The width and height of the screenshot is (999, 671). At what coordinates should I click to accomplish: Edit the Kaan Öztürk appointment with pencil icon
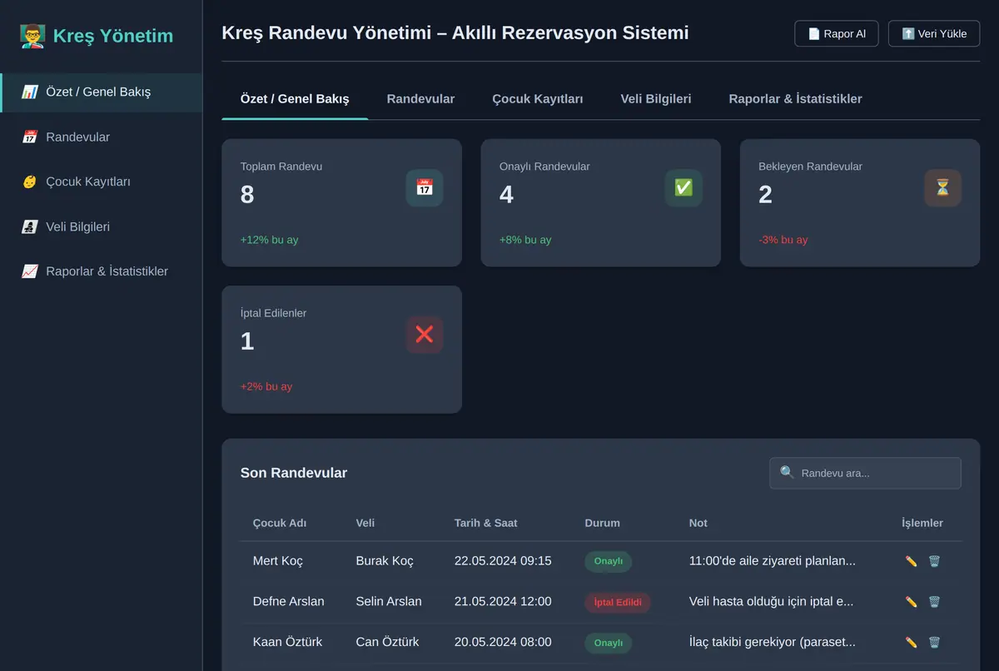[911, 643]
